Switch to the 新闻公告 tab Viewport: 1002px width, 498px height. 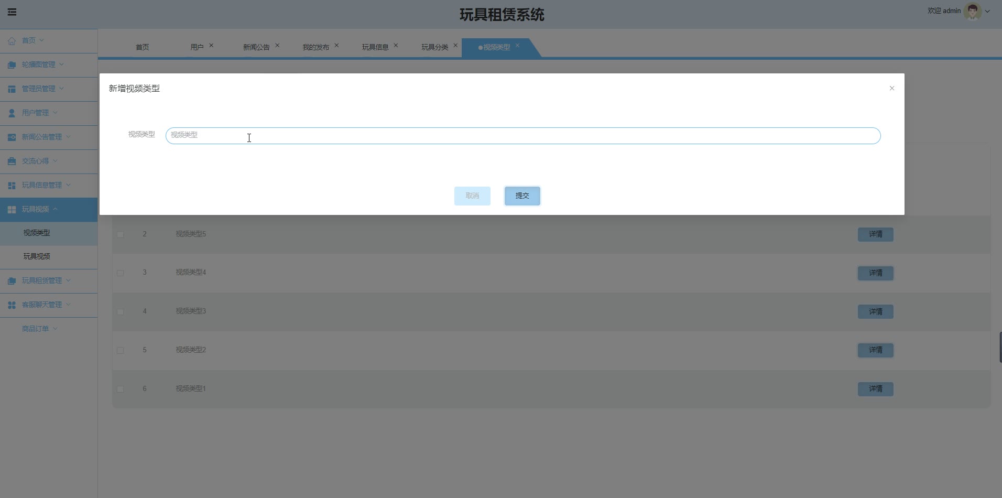[256, 47]
